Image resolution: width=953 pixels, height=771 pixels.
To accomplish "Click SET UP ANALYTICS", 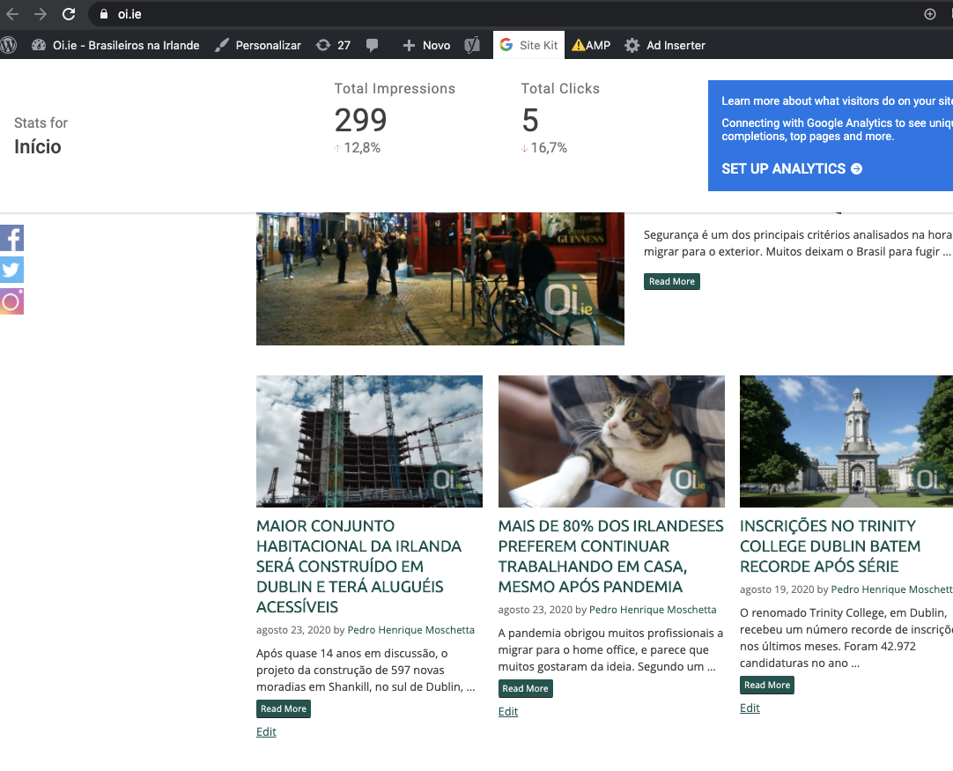I will click(x=791, y=168).
